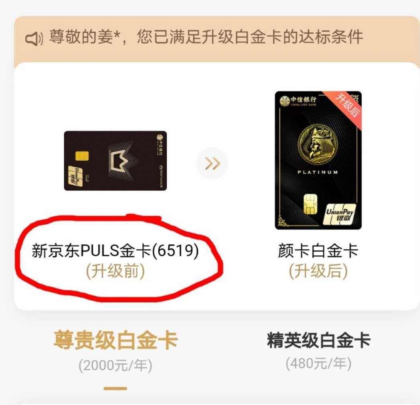The image size is (420, 405).
Task: Click the 颜卡白金卡 card name
Action: pos(318,251)
